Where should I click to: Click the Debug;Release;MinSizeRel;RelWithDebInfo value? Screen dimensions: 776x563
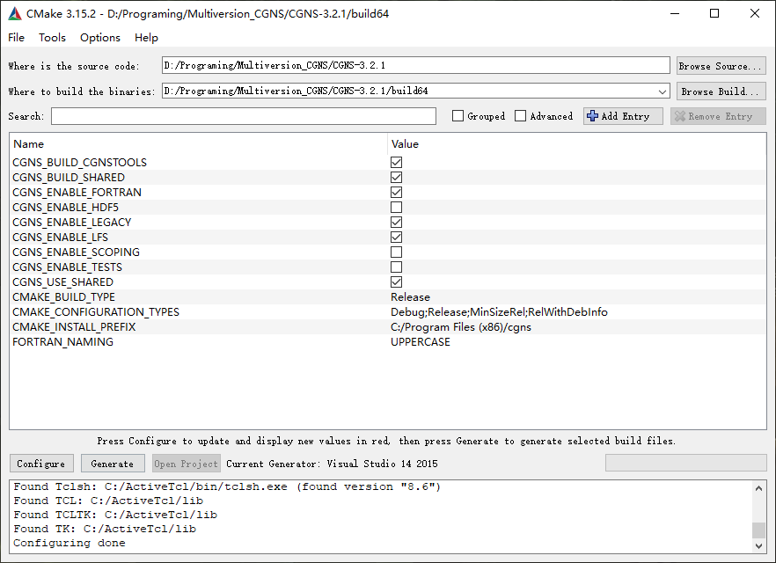[500, 312]
